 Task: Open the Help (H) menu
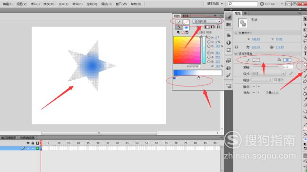pos(136,4)
